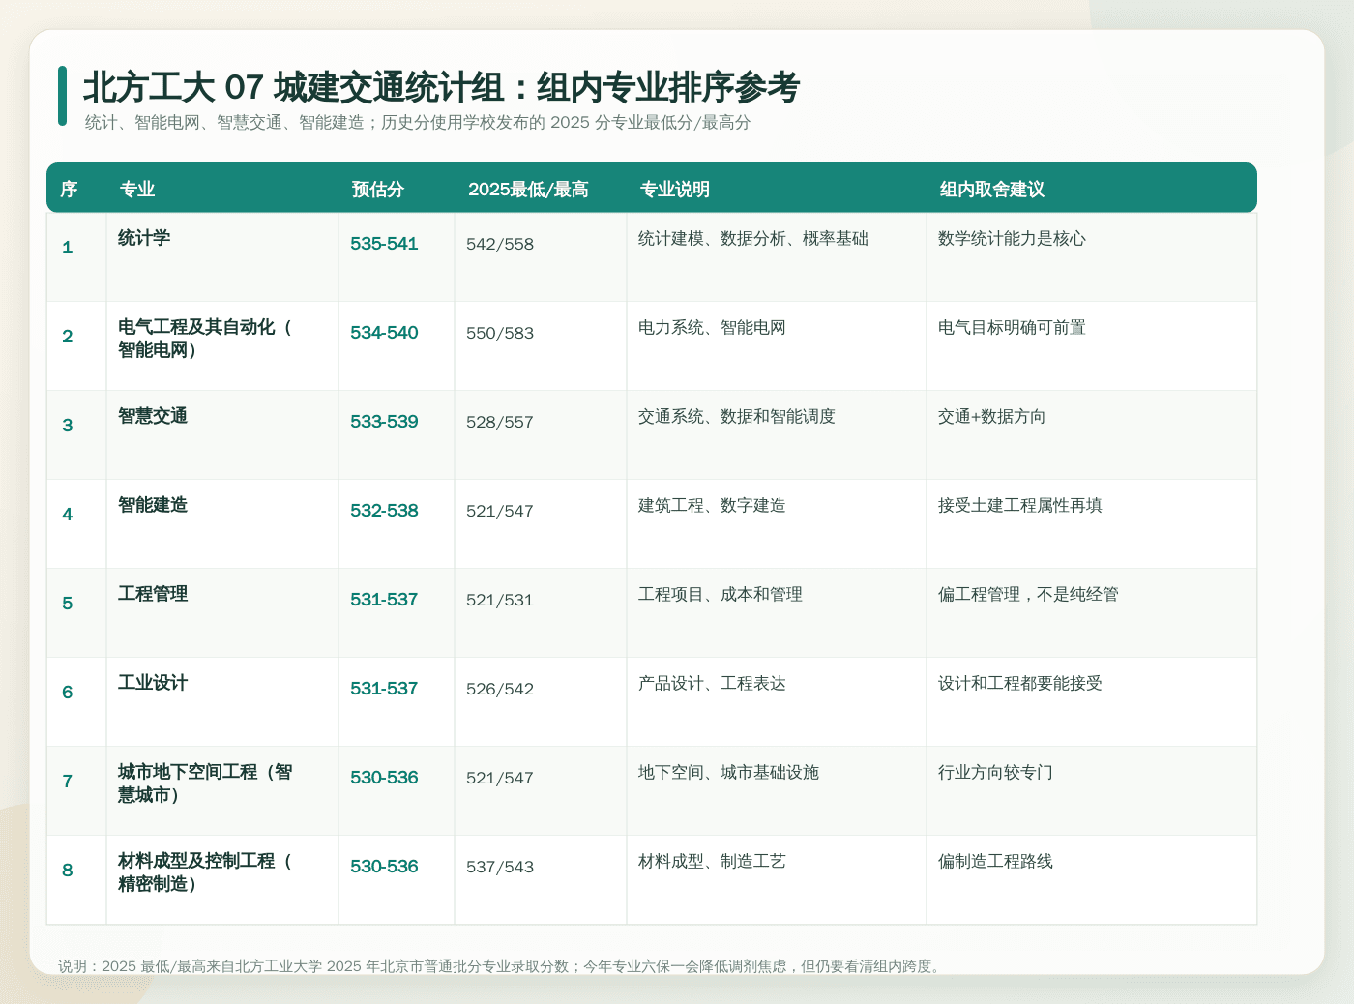Click advice 设计和工程都要能接受

[x=1020, y=684]
